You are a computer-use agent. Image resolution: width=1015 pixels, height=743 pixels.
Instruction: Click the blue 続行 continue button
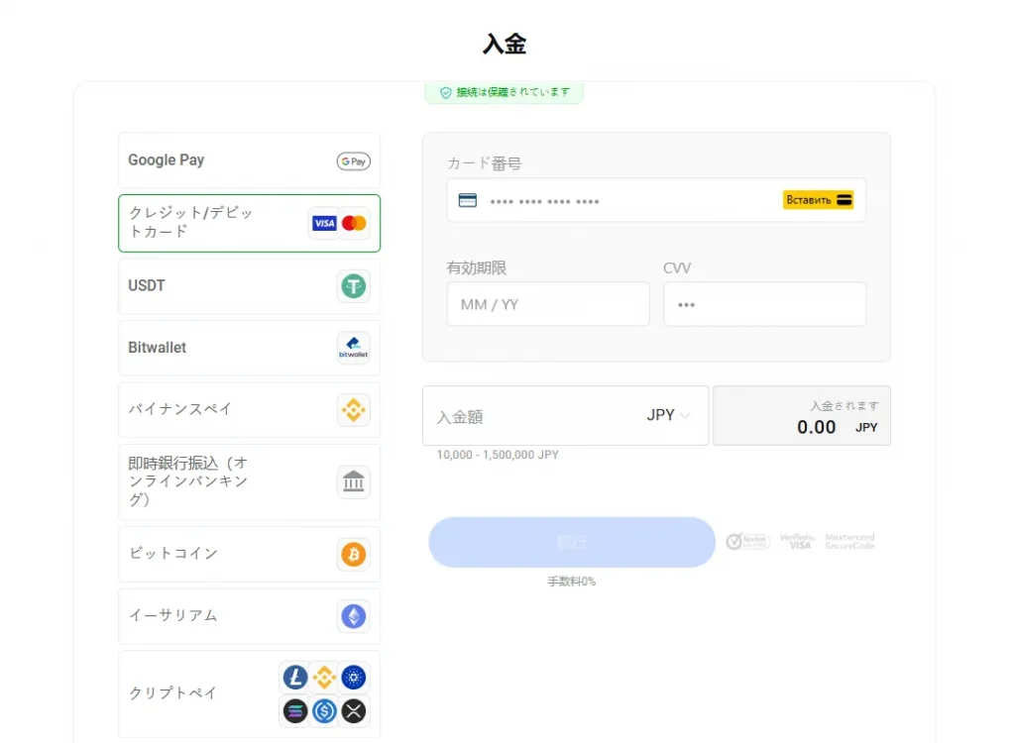point(572,542)
